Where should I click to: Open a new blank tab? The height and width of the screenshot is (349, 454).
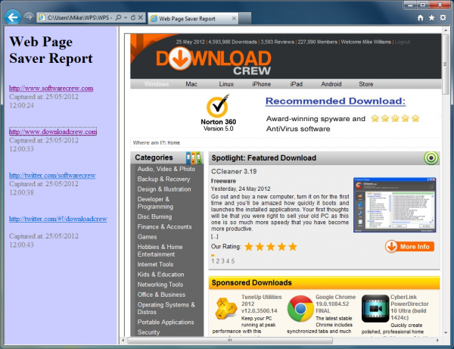point(245,18)
